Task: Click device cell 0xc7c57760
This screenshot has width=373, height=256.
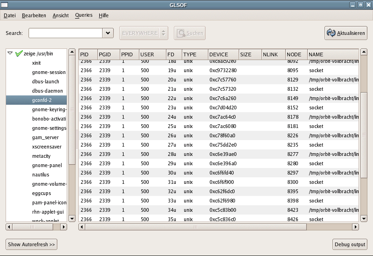Action: (x=223, y=80)
